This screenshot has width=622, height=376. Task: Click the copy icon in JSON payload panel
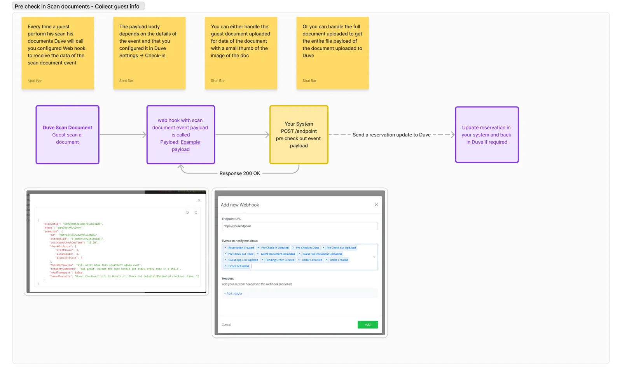[196, 212]
